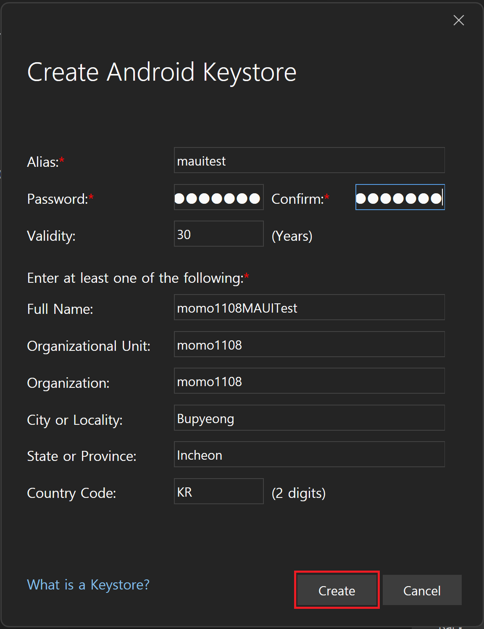Click the '(2 digits)' hint text
The width and height of the screenshot is (484, 629).
(299, 493)
